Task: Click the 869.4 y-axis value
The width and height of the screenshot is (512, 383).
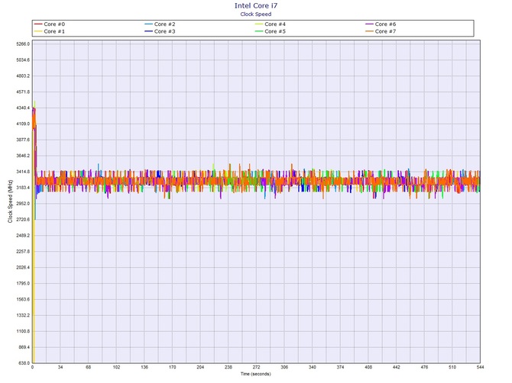Action: (x=24, y=347)
